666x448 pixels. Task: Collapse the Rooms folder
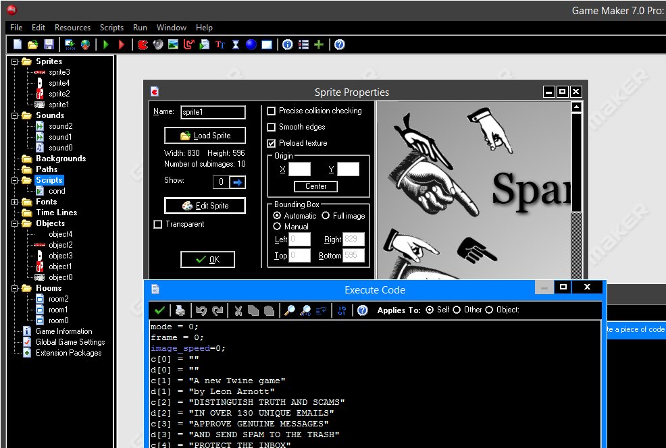(15, 288)
